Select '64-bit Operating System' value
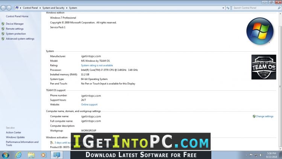The width and height of the screenshot is (282, 159). pyautogui.click(x=94, y=79)
